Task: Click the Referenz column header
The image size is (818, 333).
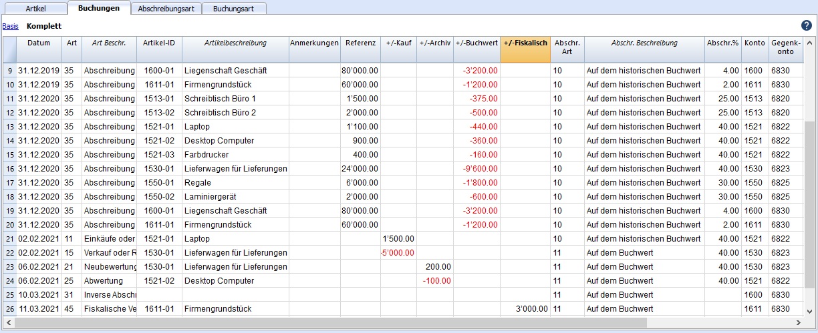Action: [361, 49]
